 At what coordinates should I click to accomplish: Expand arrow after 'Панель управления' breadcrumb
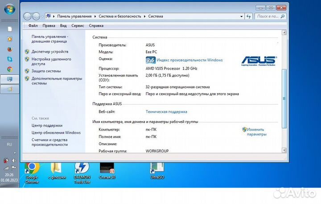click(95, 16)
